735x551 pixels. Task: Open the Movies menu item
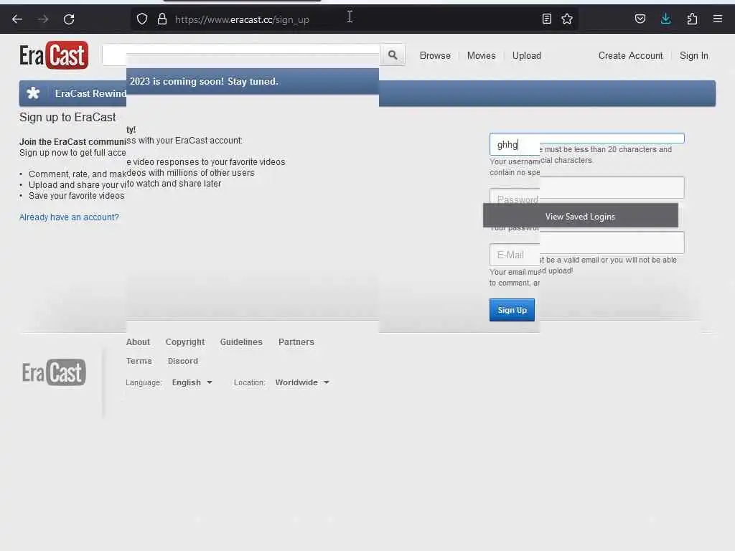(x=482, y=56)
